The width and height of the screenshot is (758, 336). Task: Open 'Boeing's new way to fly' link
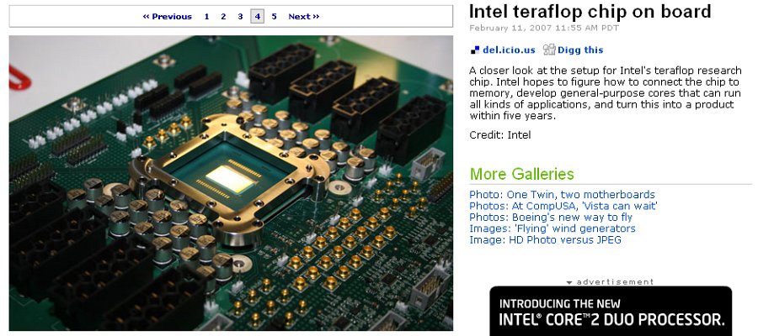551,218
